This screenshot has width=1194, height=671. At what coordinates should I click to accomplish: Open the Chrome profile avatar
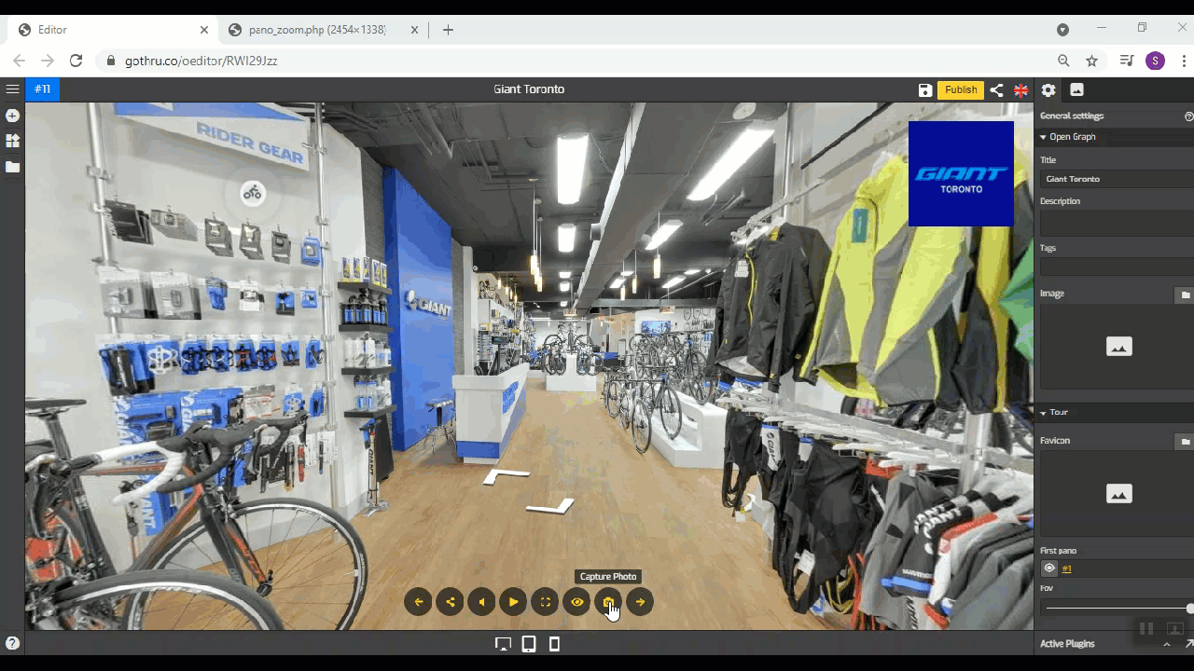(1155, 61)
